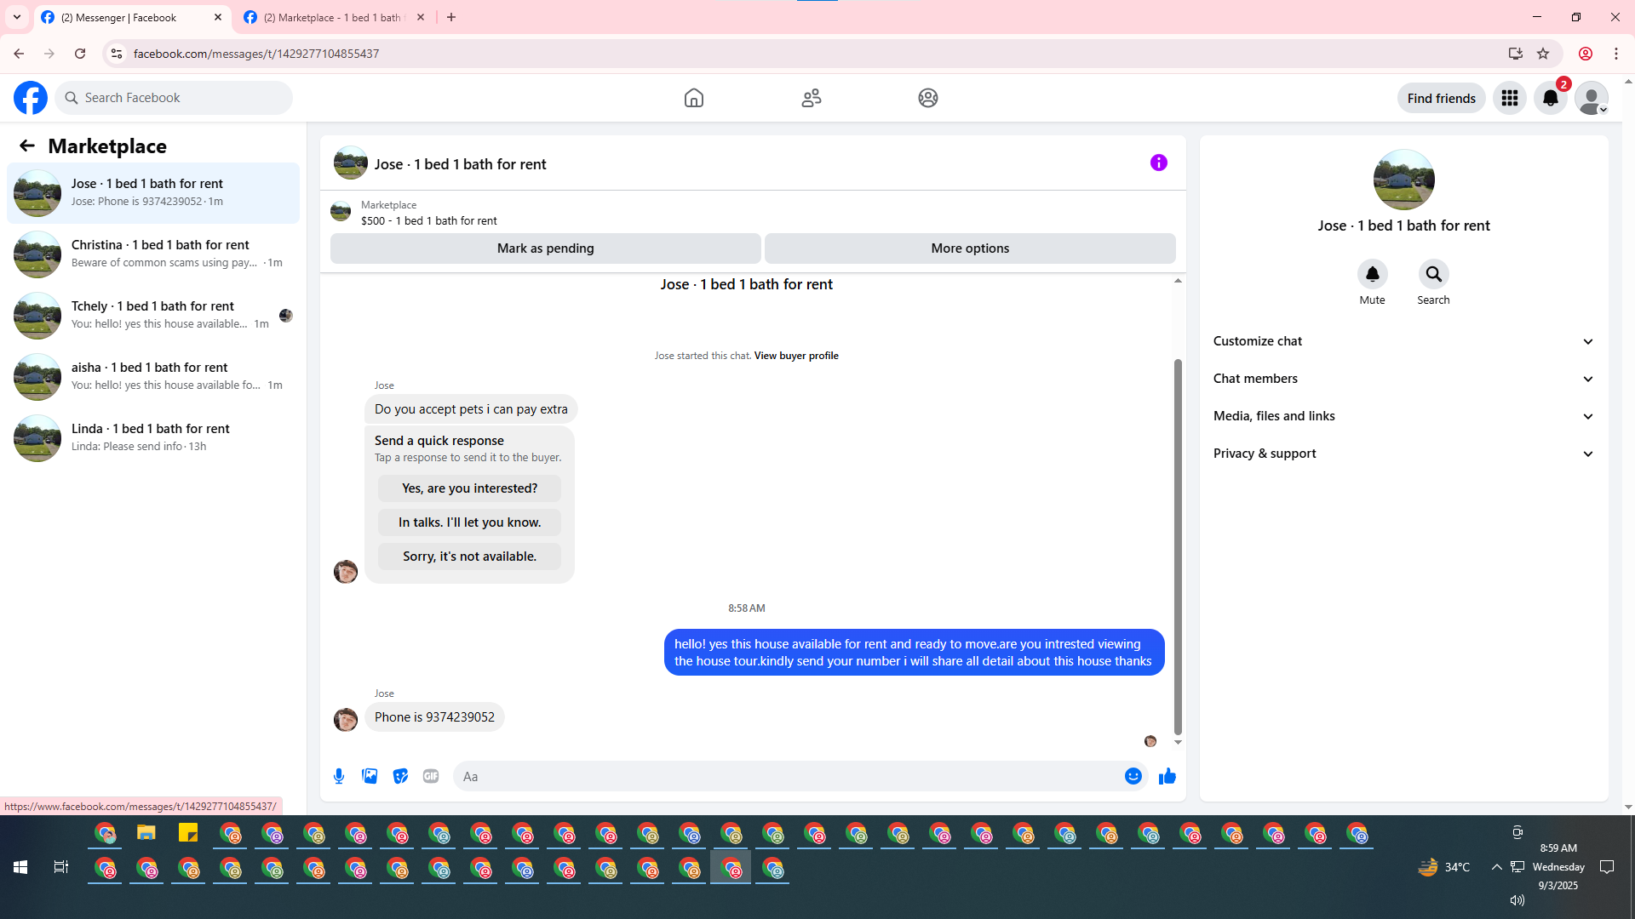1635x919 pixels.
Task: Expand the Customize chat section
Action: coord(1404,341)
